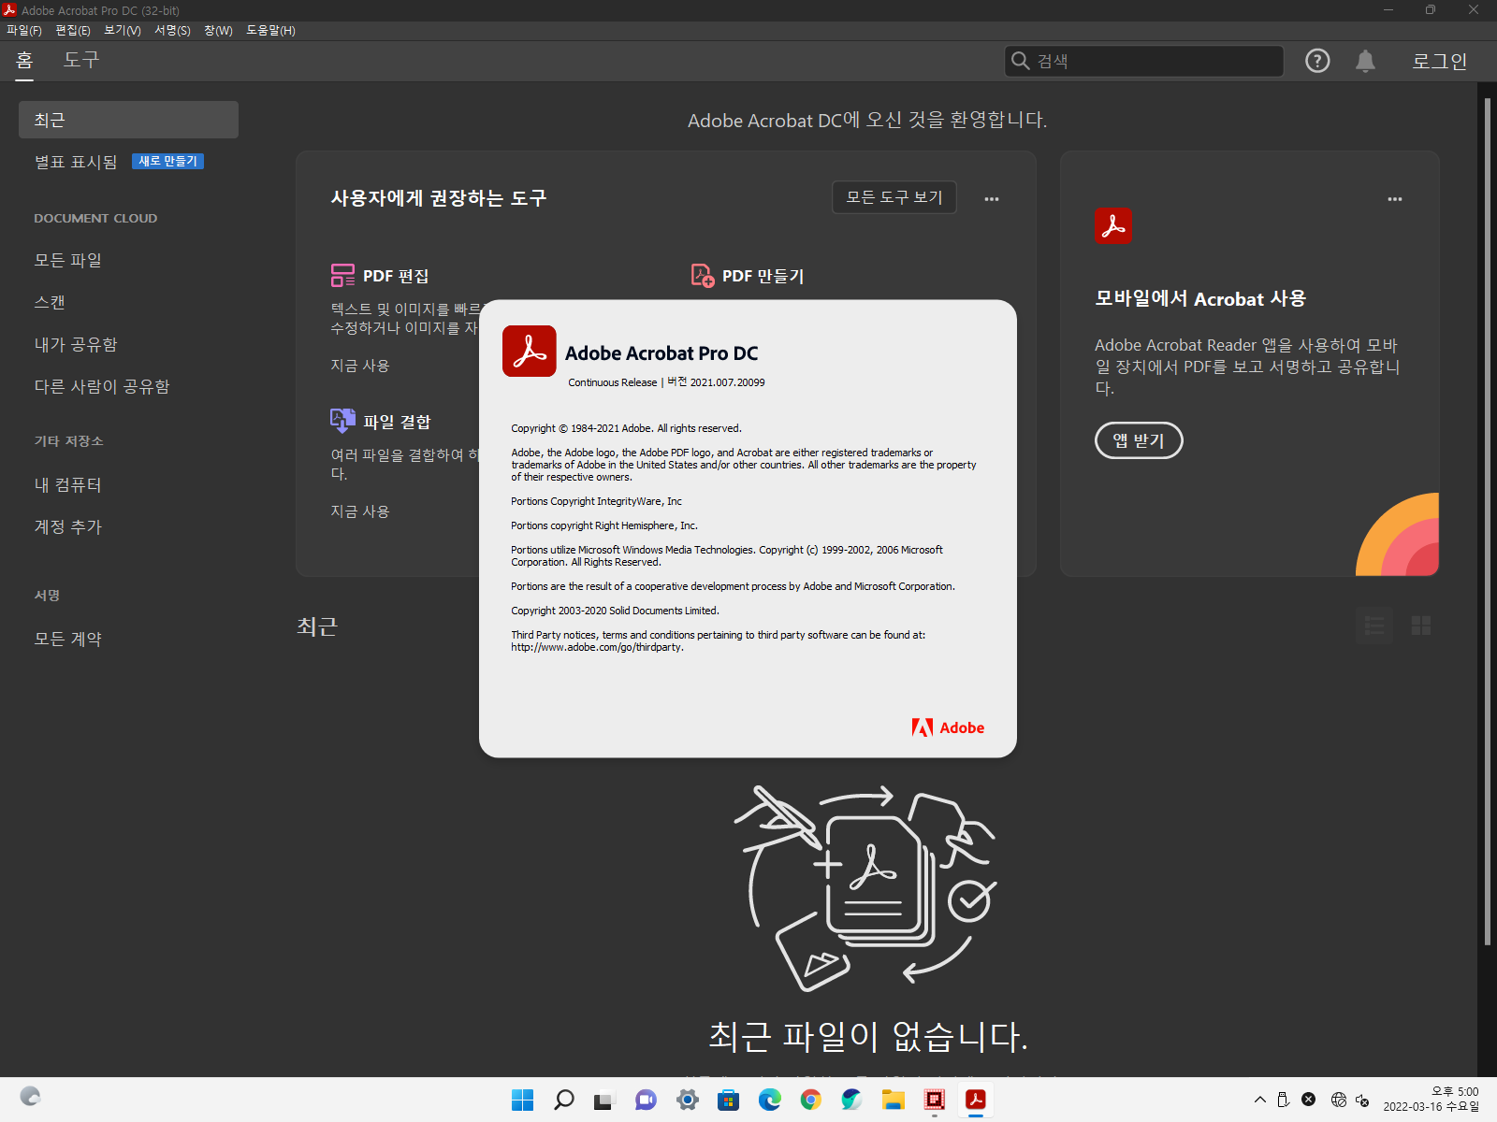Open 모든 파일 in Document Cloud
1497x1122 pixels.
(x=67, y=260)
